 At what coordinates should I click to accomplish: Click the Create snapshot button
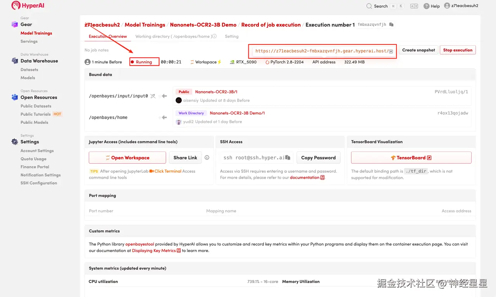(x=418, y=50)
